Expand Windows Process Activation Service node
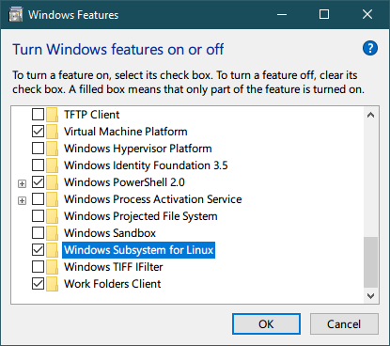390x346 pixels. (22, 200)
